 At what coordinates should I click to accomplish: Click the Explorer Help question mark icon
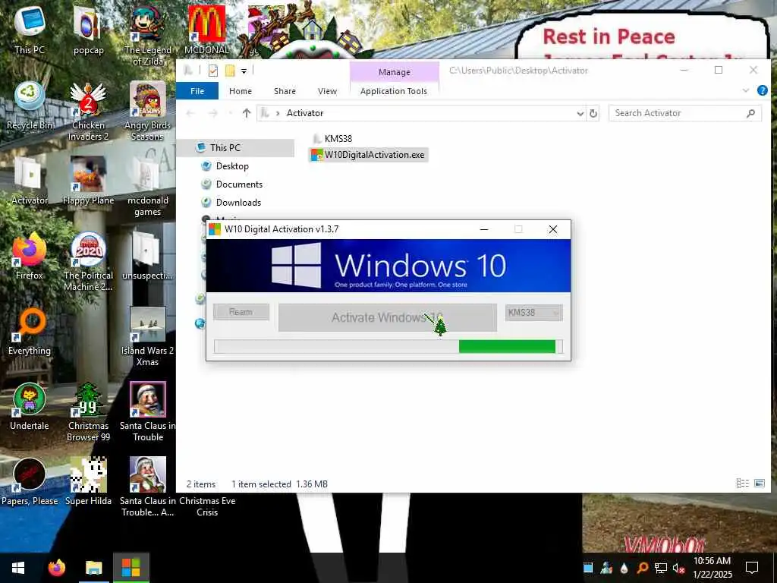762,91
